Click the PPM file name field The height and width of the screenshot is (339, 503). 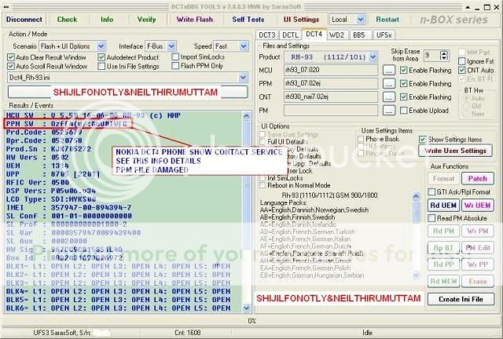331,84
